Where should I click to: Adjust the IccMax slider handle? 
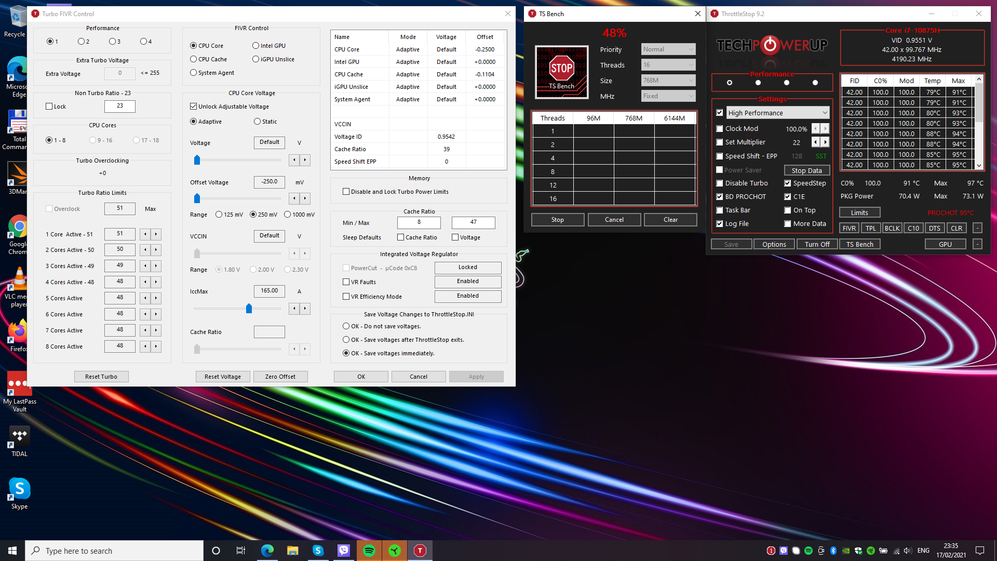click(249, 309)
